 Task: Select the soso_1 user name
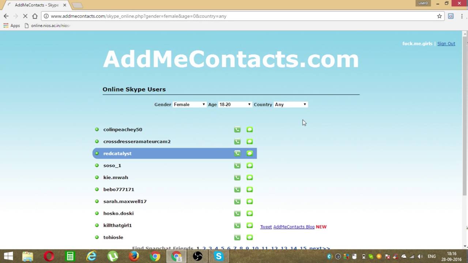point(112,165)
